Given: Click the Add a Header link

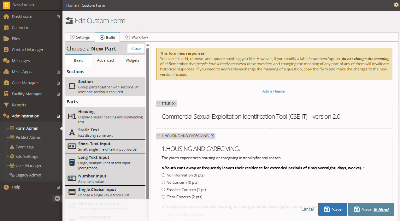Looking at the screenshot, I should coord(274,91).
